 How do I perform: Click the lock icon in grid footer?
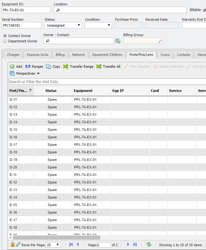click(13, 245)
